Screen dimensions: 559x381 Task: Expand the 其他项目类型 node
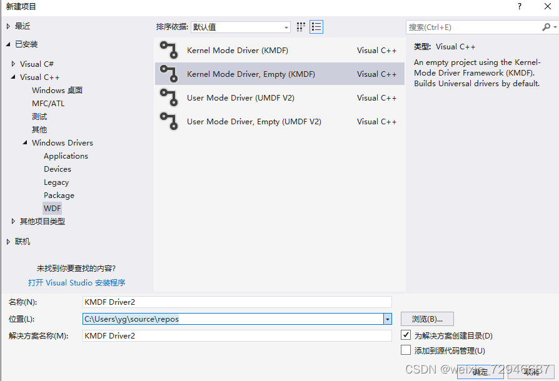(x=13, y=221)
